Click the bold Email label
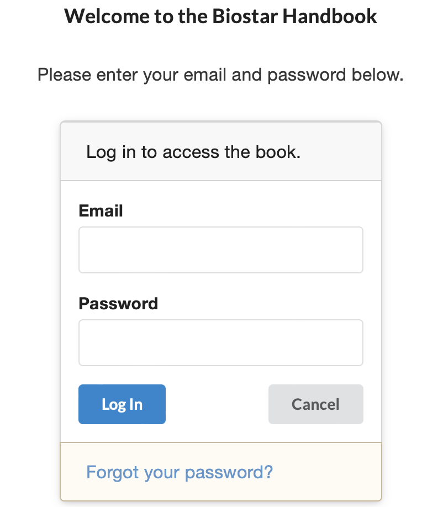This screenshot has width=422, height=507. coord(101,211)
